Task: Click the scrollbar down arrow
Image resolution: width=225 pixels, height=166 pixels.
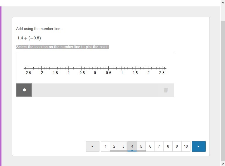Action: tap(223, 164)
